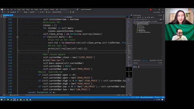The image size is (194, 109).
Task: Select the Search Paths node
Action: tap(142, 28)
